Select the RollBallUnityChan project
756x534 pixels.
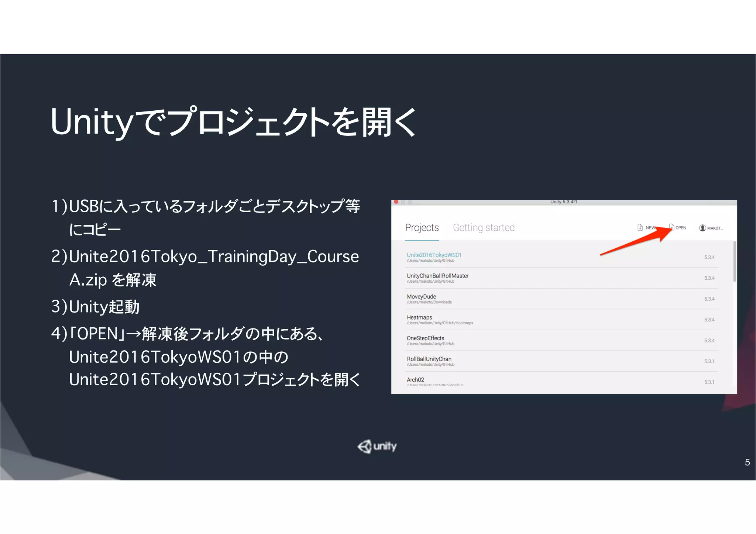point(561,361)
